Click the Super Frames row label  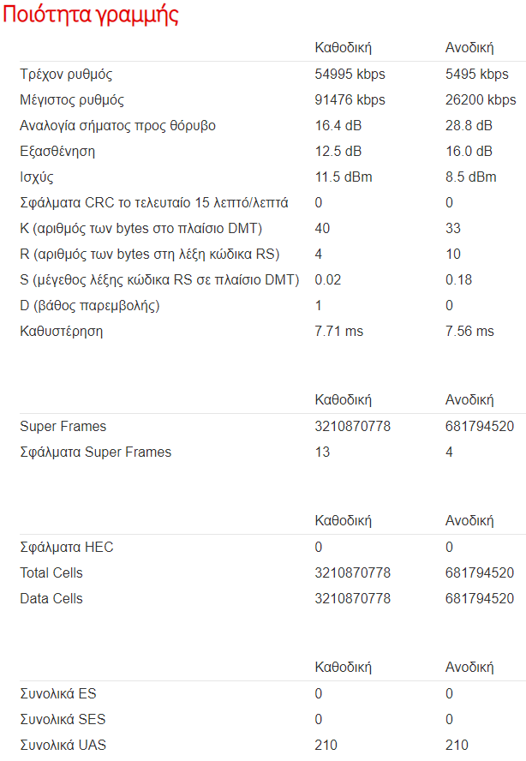click(x=63, y=426)
